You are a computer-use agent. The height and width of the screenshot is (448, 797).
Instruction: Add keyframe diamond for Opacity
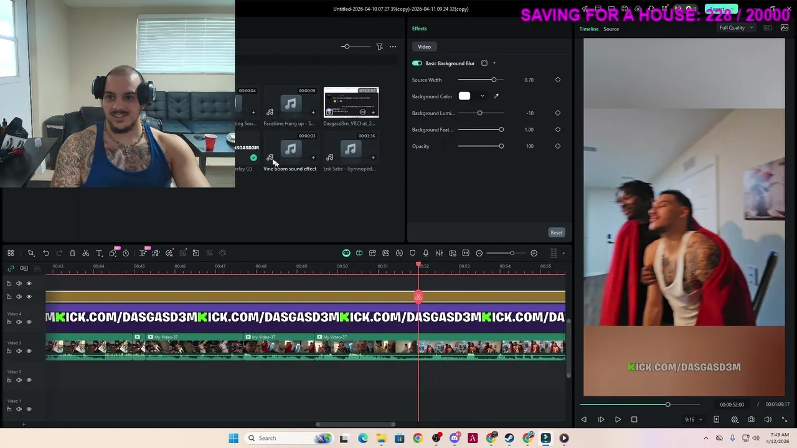click(x=558, y=146)
